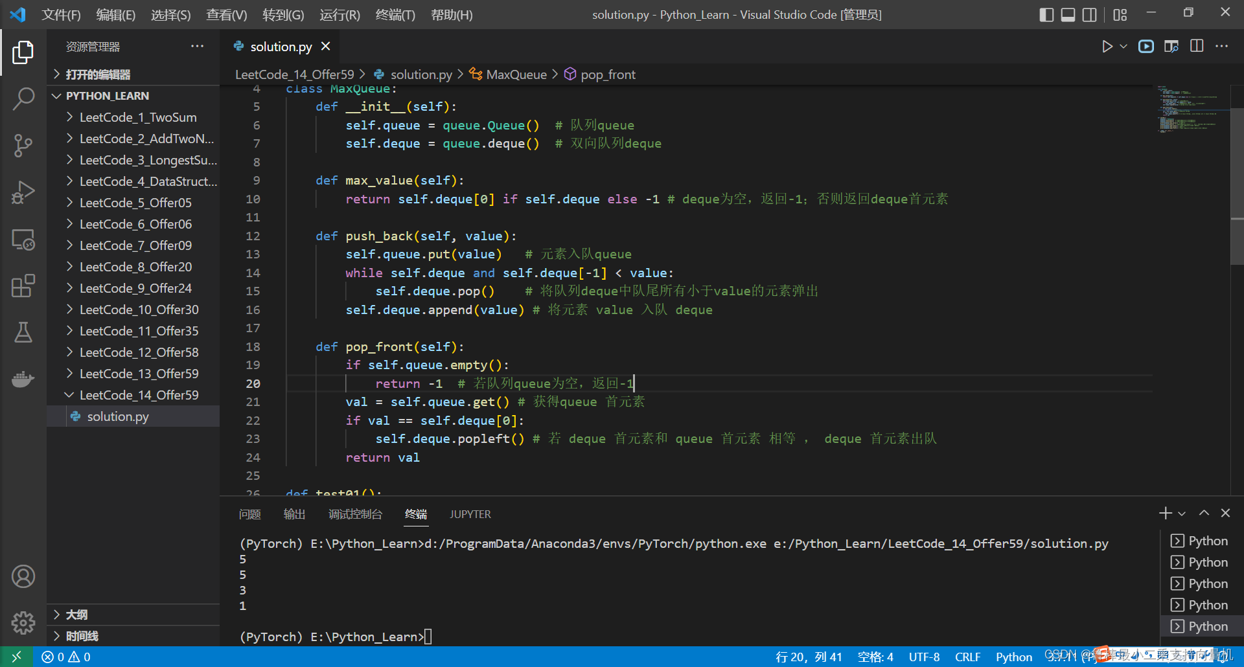
Task: Expand LeetCode_13_Offer59 folder
Action: tap(133, 374)
